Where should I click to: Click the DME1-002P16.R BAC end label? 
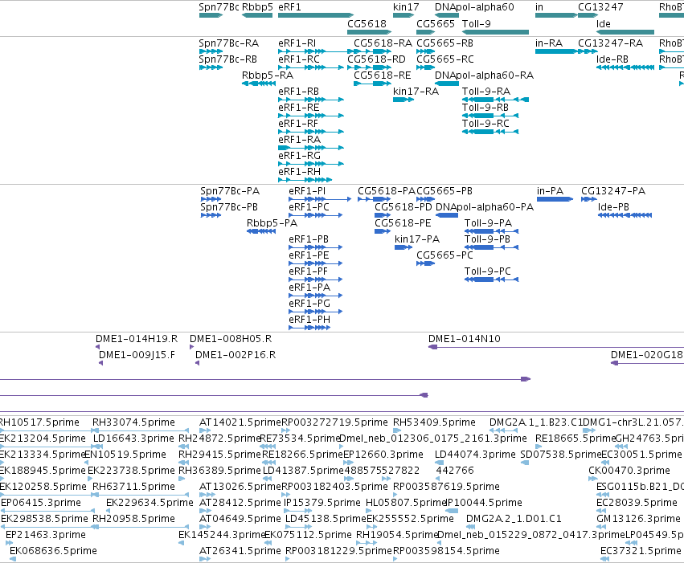pyautogui.click(x=236, y=355)
